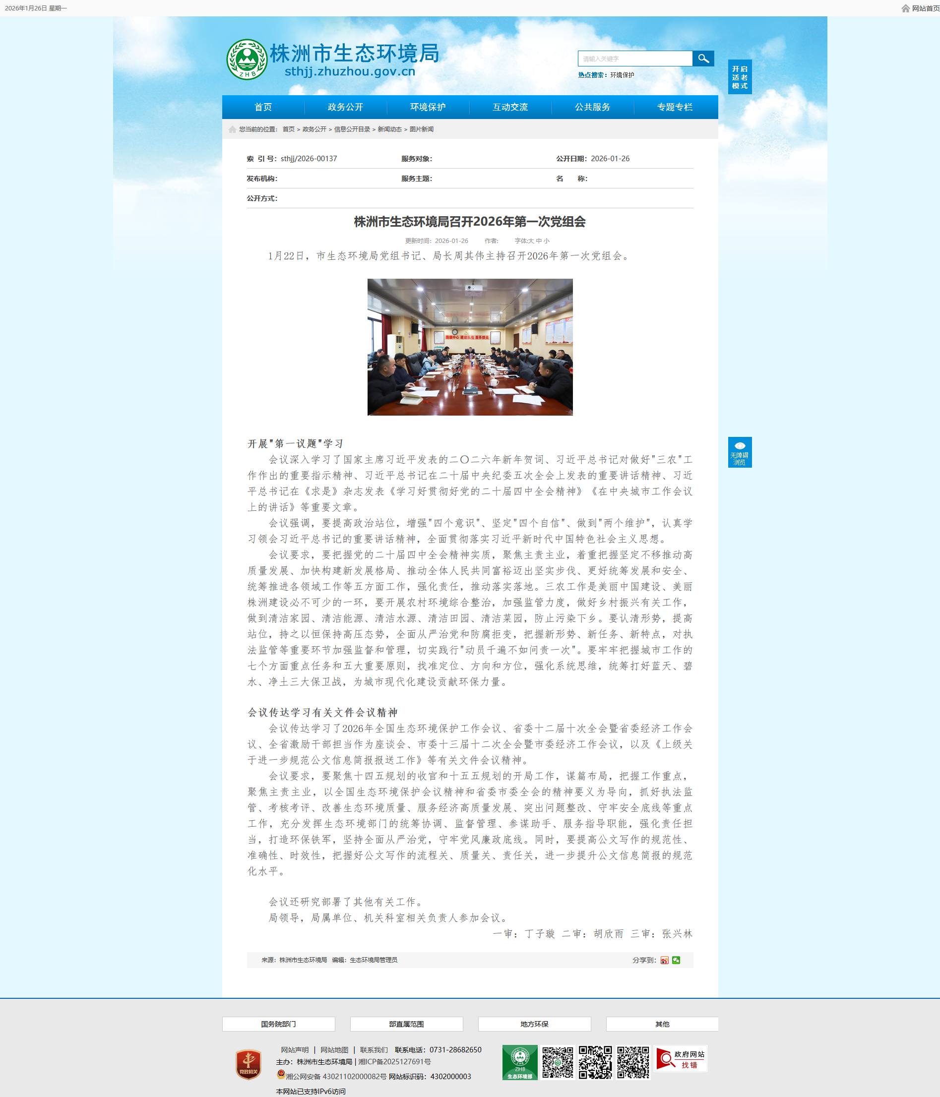
Task: Expand the 部直属范围 links dropdown
Action: (x=406, y=1024)
